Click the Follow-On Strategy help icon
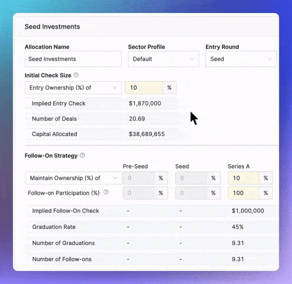This screenshot has height=284, width=292. 82,155
